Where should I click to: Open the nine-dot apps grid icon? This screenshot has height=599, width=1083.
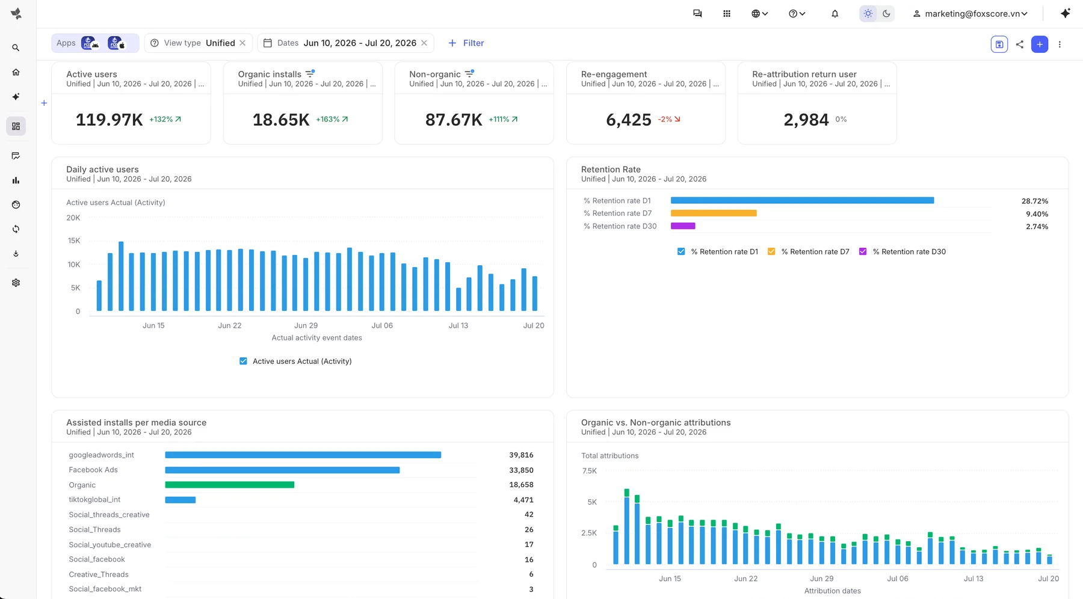click(727, 13)
